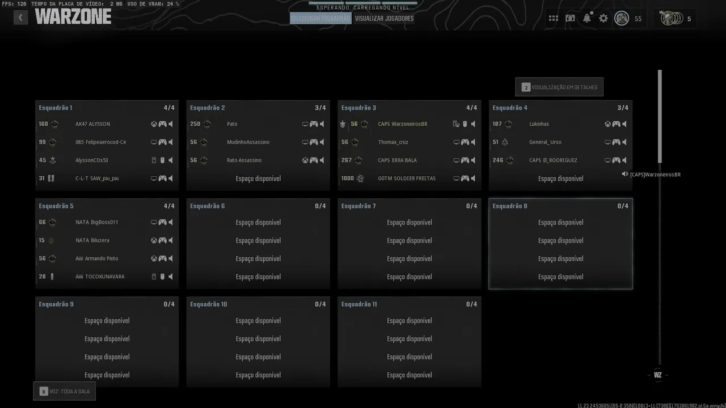Mute speaker icon for AK47 ALYSSON
The height and width of the screenshot is (408, 726).
click(171, 124)
